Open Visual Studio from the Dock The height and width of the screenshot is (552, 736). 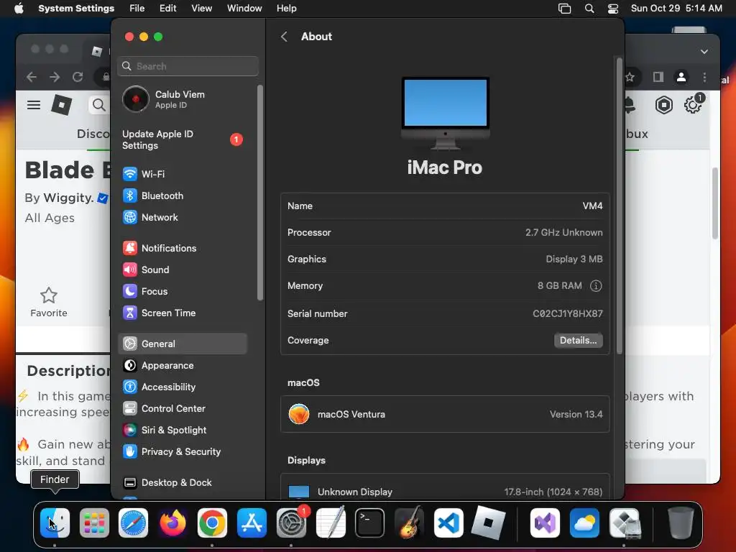[x=545, y=523]
